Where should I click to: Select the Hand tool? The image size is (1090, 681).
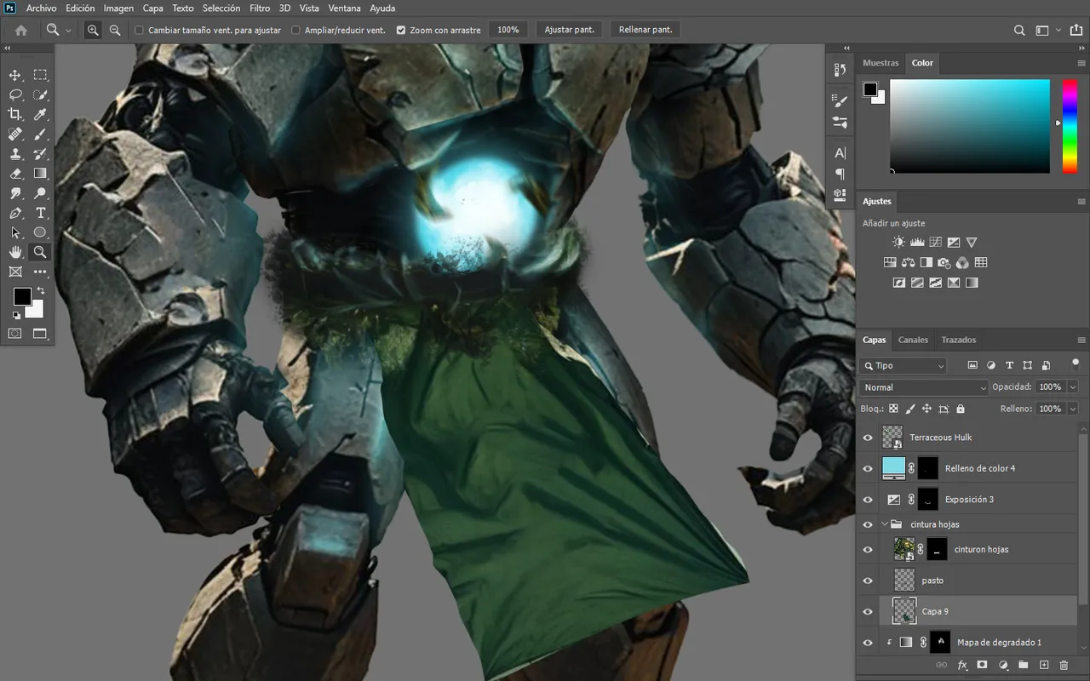(x=15, y=252)
